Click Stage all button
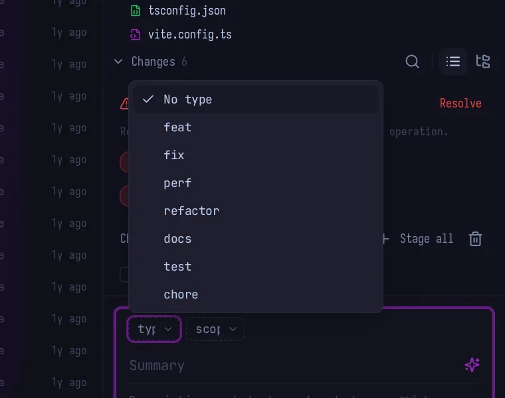 [x=418, y=239]
